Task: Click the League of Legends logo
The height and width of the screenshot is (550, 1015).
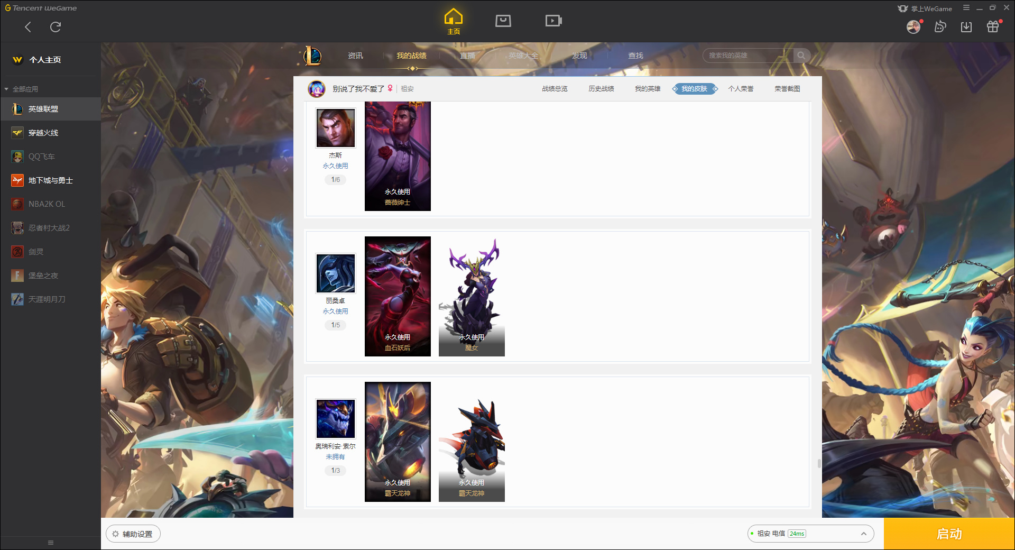Action: [x=312, y=56]
